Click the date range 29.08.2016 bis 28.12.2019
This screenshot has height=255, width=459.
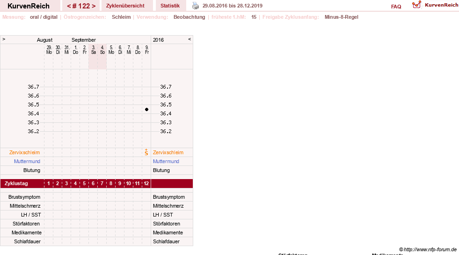pyautogui.click(x=233, y=6)
